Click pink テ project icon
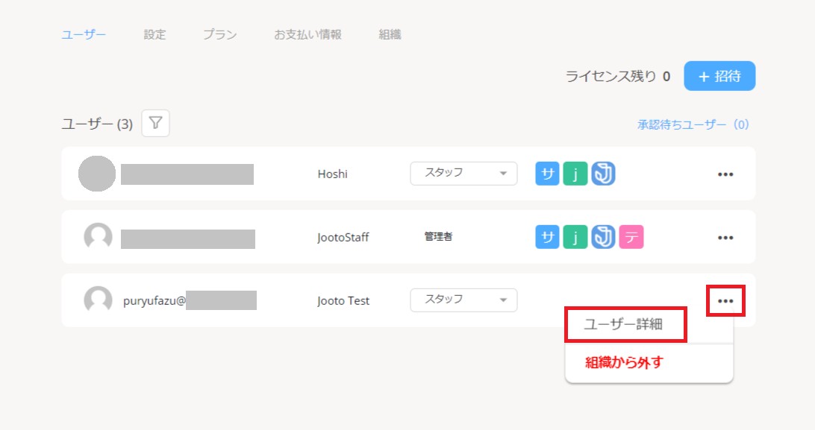The width and height of the screenshot is (815, 430). [631, 237]
